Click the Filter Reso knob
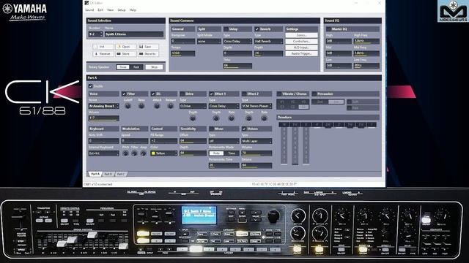Screen dimensions: 469x263 [x=141, y=106]
